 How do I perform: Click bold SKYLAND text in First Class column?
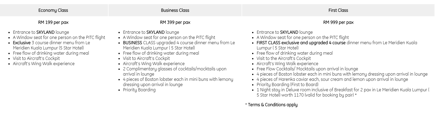point(289,32)
